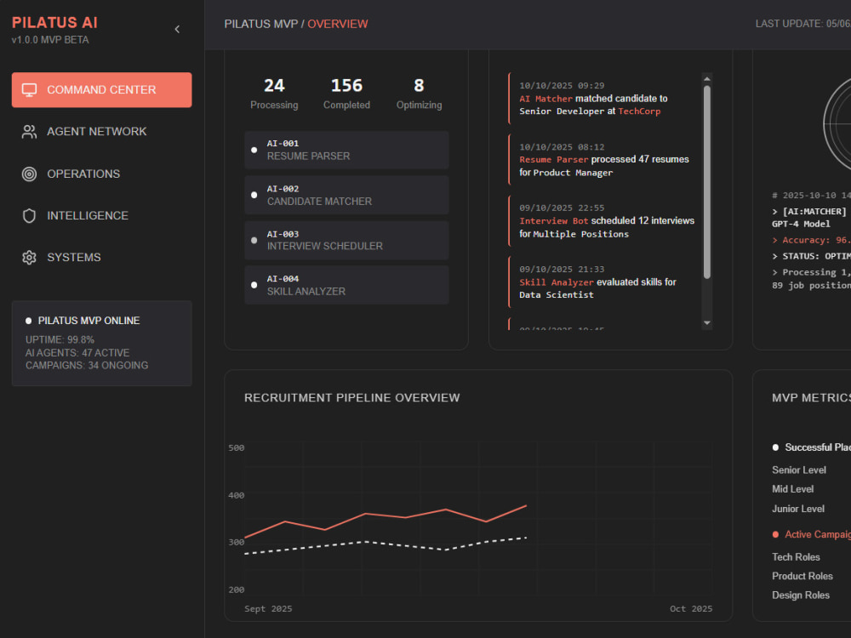Click the 8 Optimizing stat
The image size is (851, 638).
(419, 94)
